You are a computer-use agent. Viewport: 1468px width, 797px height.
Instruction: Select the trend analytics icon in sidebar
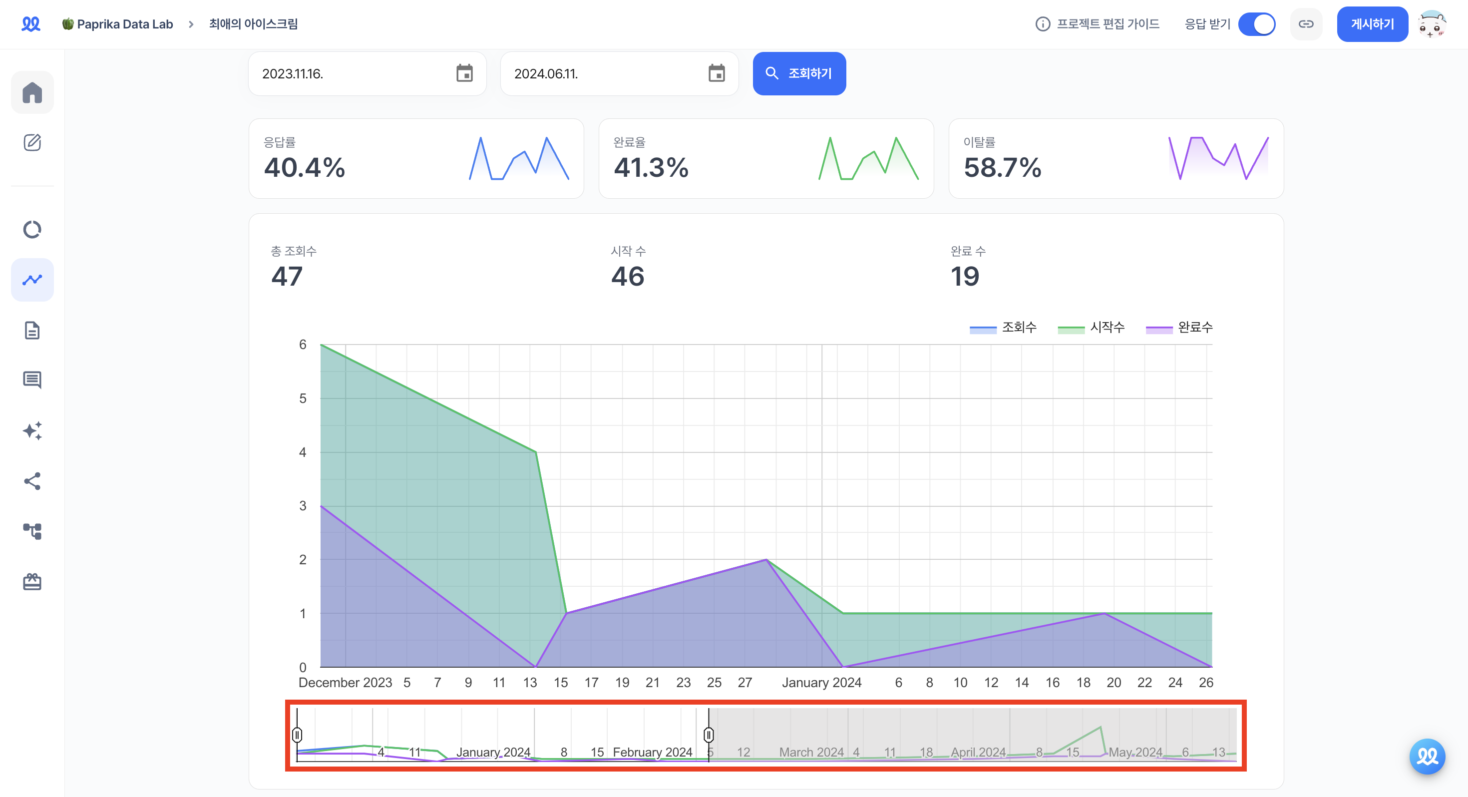[x=32, y=279]
